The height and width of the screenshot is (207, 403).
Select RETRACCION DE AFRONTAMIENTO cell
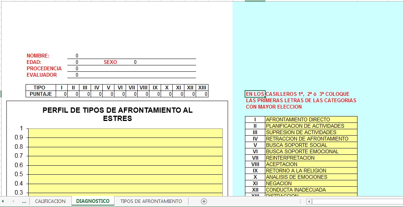pos(311,139)
